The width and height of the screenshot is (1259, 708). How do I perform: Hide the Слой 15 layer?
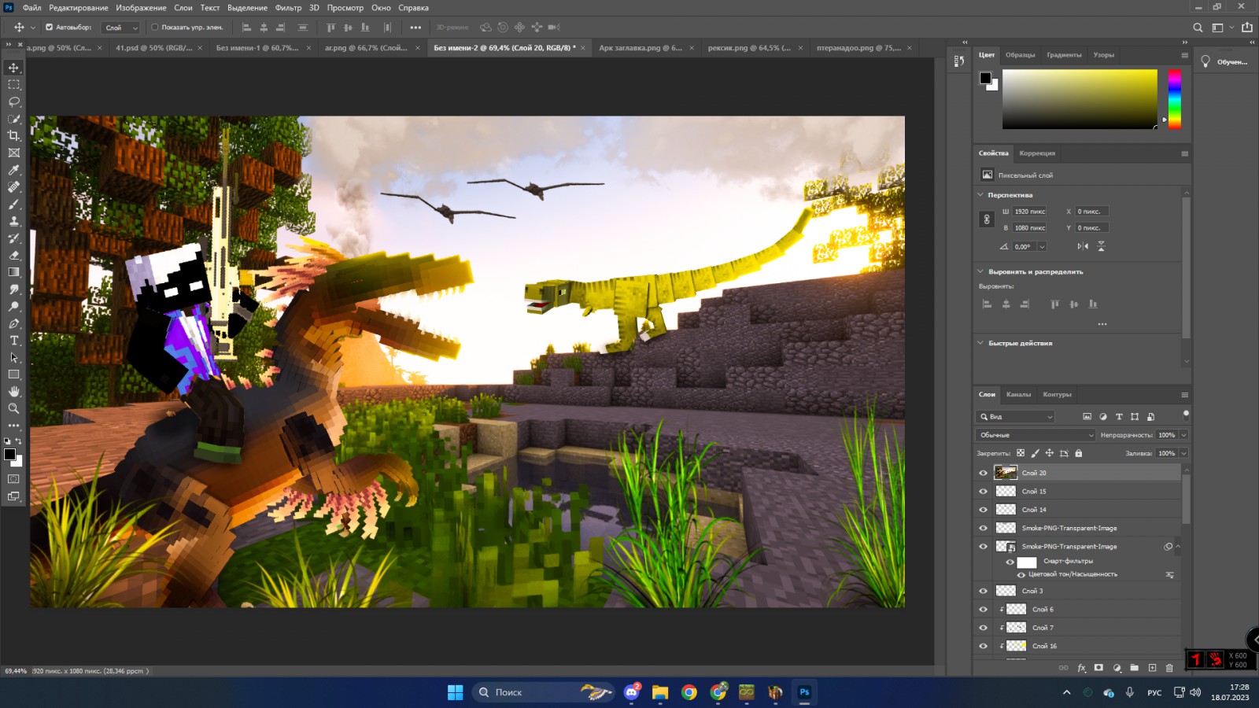983,491
